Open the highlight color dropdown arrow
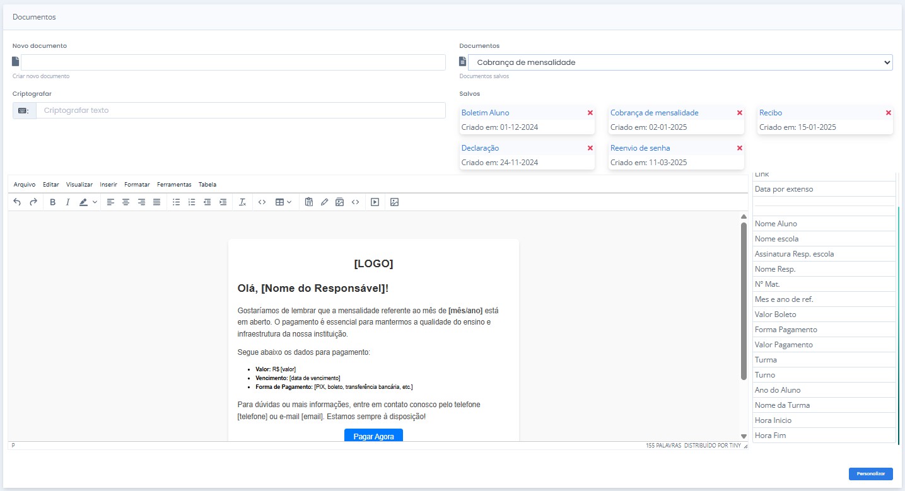 pyautogui.click(x=95, y=202)
